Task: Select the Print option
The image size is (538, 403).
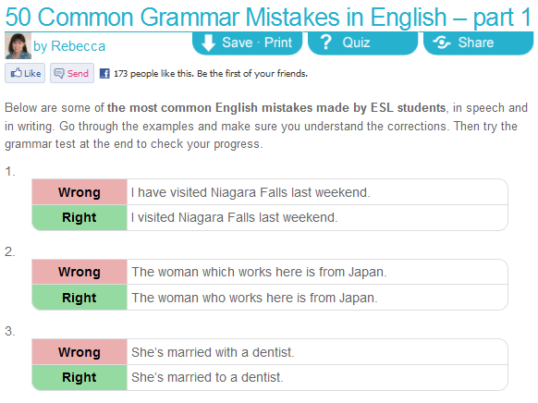Action: [278, 43]
